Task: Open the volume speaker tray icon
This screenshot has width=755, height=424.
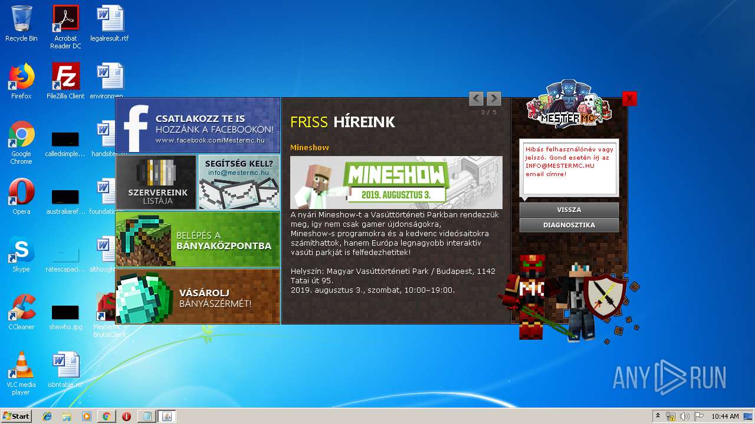Action: click(685, 416)
